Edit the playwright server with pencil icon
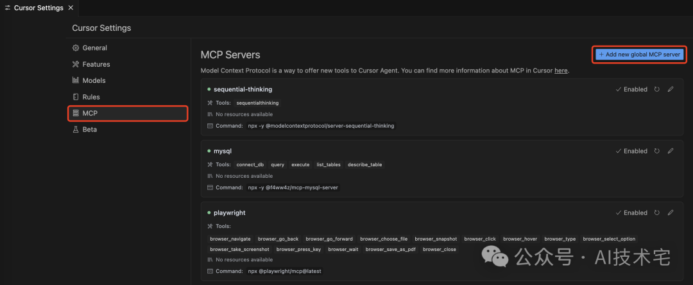This screenshot has height=285, width=693. [671, 212]
